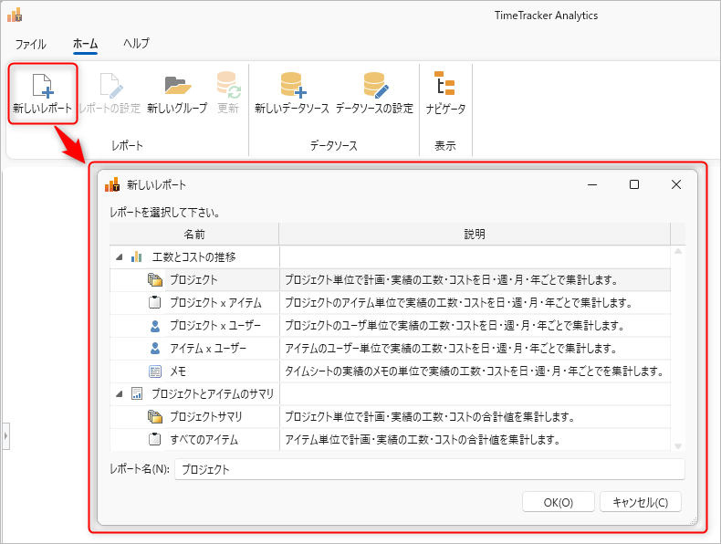Image resolution: width=721 pixels, height=544 pixels.
Task: Open the ヘルプ menu tab
Action: (x=136, y=44)
